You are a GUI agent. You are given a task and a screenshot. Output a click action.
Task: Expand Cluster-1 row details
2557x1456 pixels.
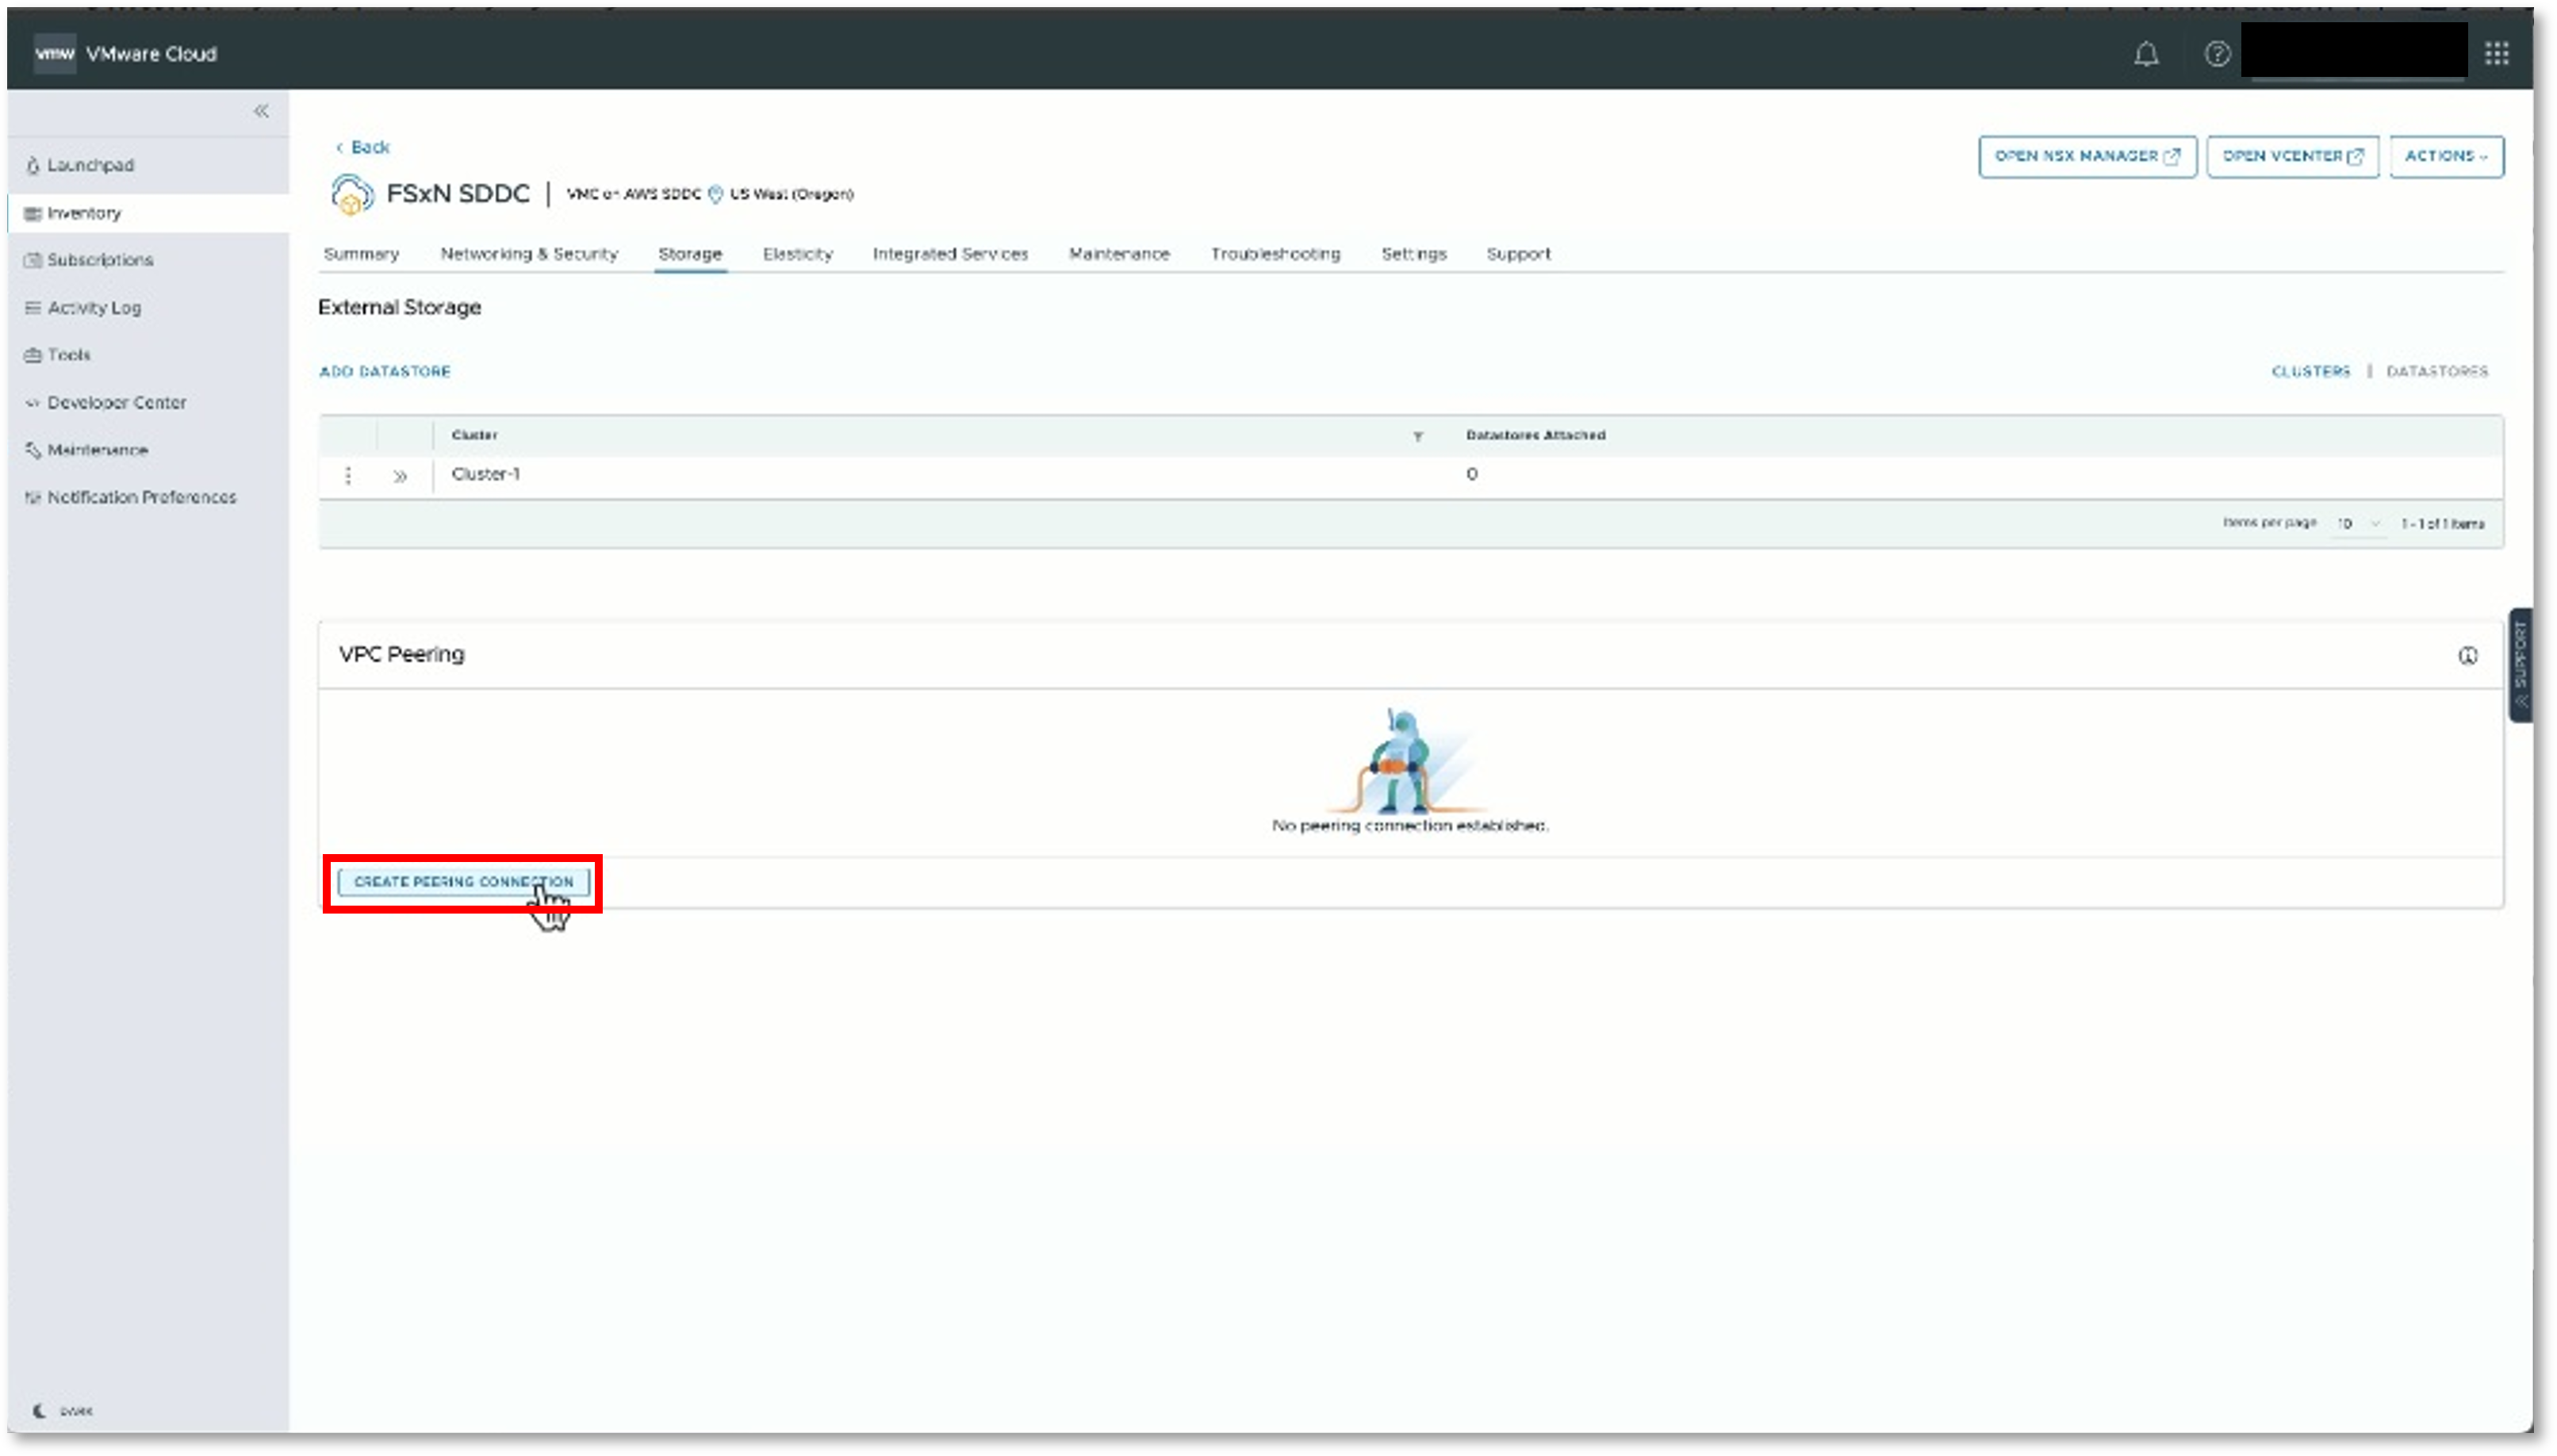400,477
